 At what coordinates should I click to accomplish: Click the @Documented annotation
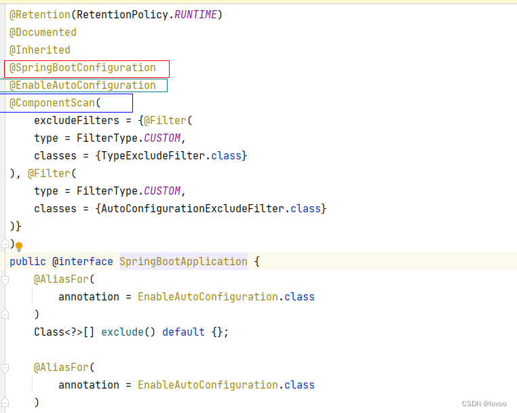43,33
